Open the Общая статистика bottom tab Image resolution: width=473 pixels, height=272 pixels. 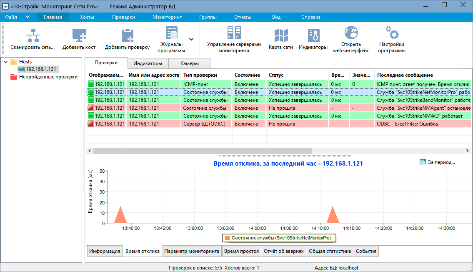(330, 251)
